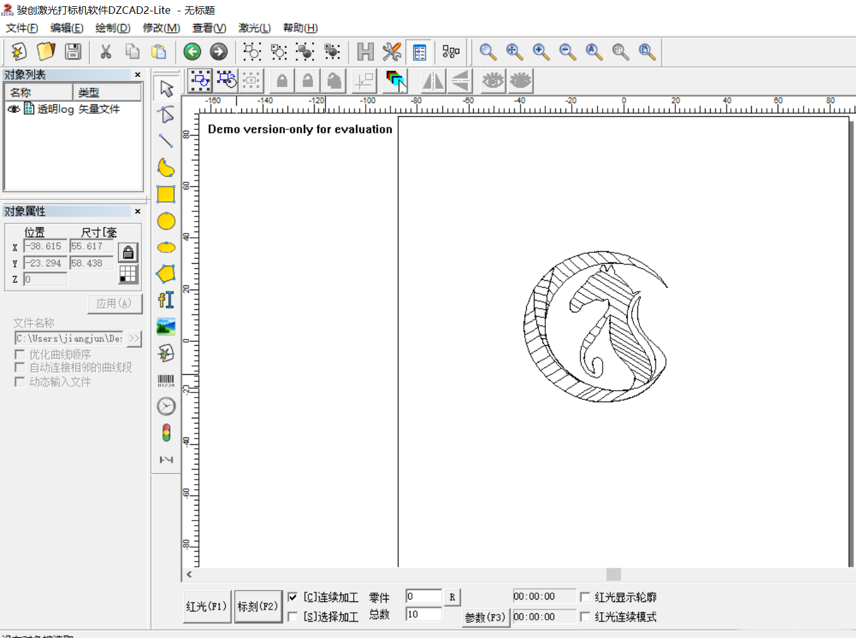Click the 应用(A) apply button
The image size is (856, 638).
[114, 304]
